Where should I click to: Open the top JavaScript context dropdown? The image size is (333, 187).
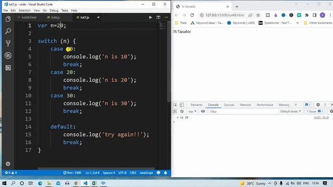click(192, 111)
